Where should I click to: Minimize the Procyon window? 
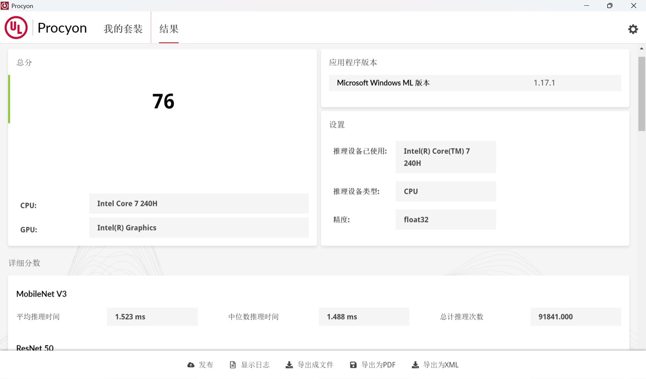click(586, 6)
